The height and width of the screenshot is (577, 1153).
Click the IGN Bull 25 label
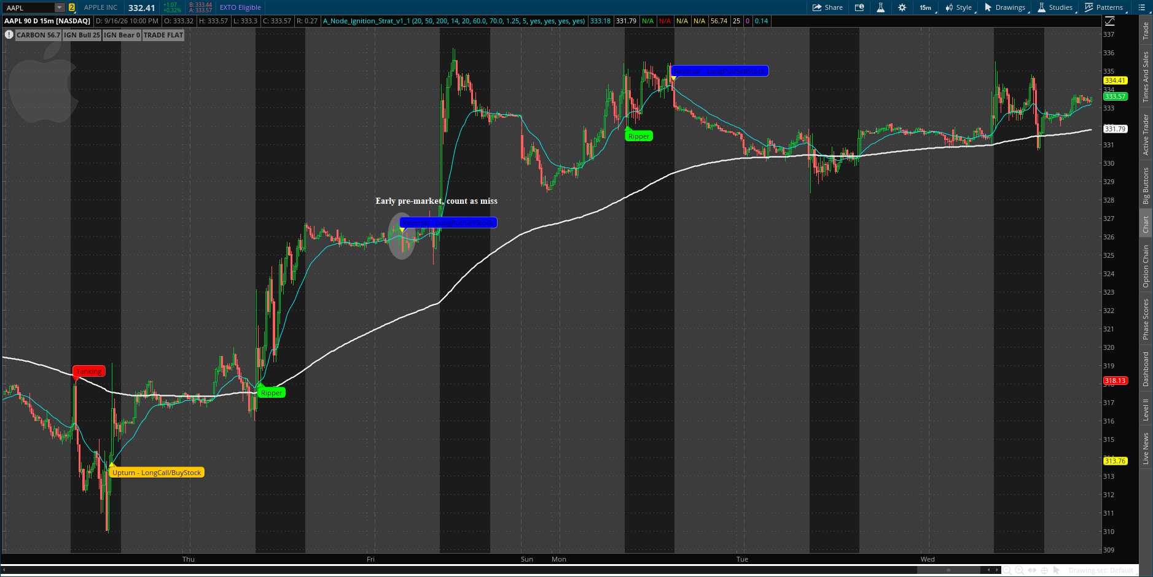click(x=82, y=35)
